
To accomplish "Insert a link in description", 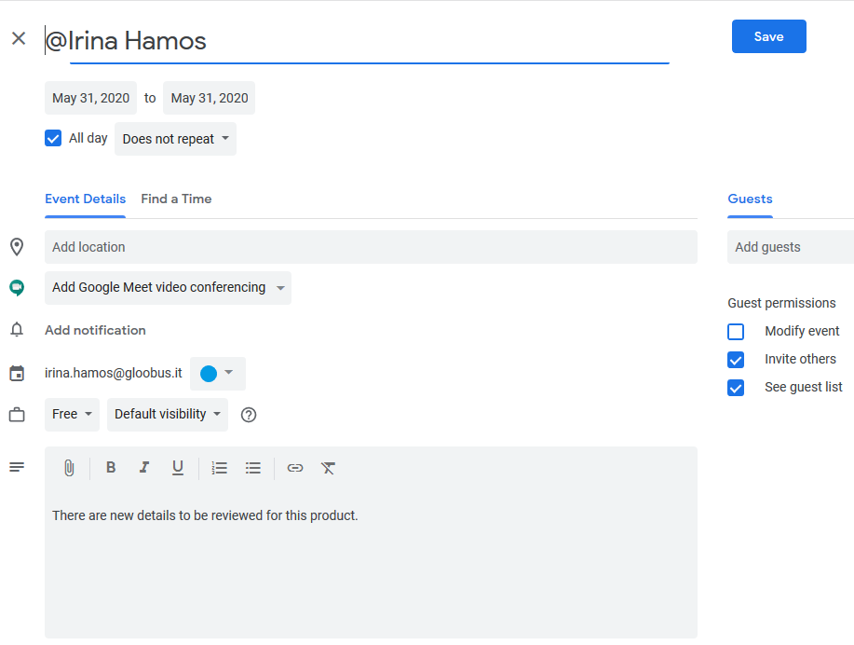I will [x=295, y=468].
